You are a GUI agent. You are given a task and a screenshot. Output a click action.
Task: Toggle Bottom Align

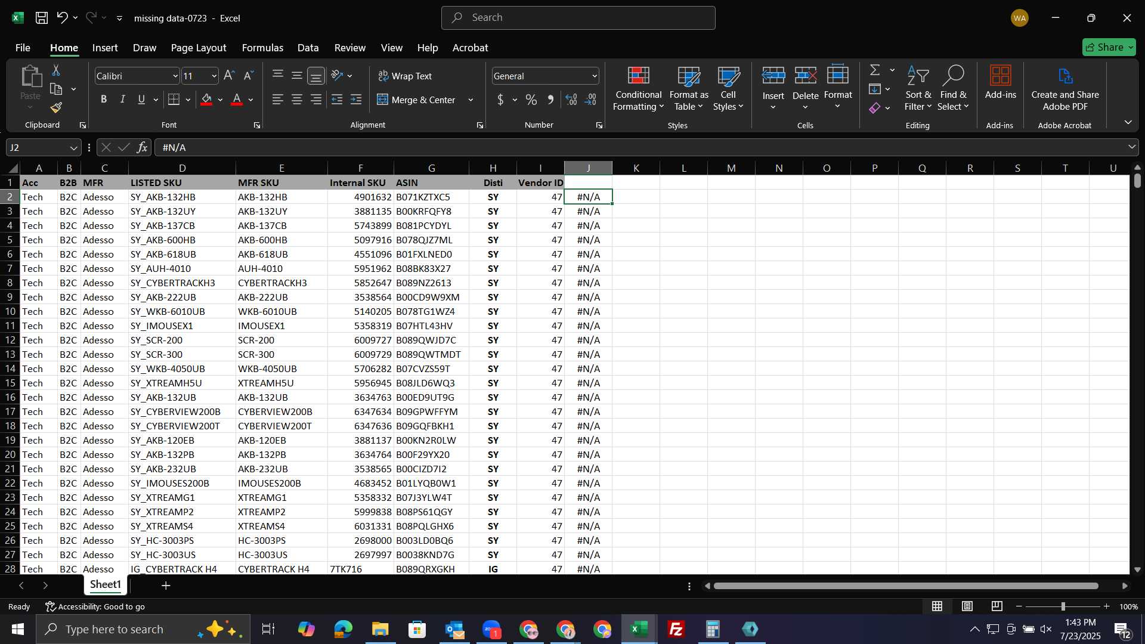tap(316, 76)
